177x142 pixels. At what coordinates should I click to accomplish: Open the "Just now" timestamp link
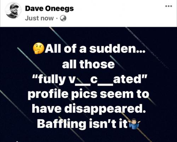coord(39,18)
